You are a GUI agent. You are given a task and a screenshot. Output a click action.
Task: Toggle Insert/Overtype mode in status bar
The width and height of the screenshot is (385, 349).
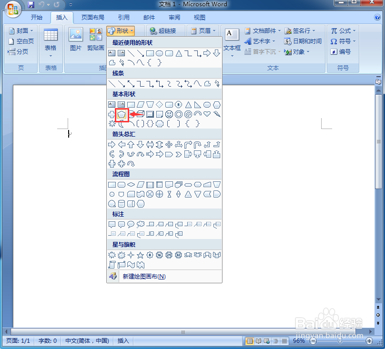pos(123,341)
